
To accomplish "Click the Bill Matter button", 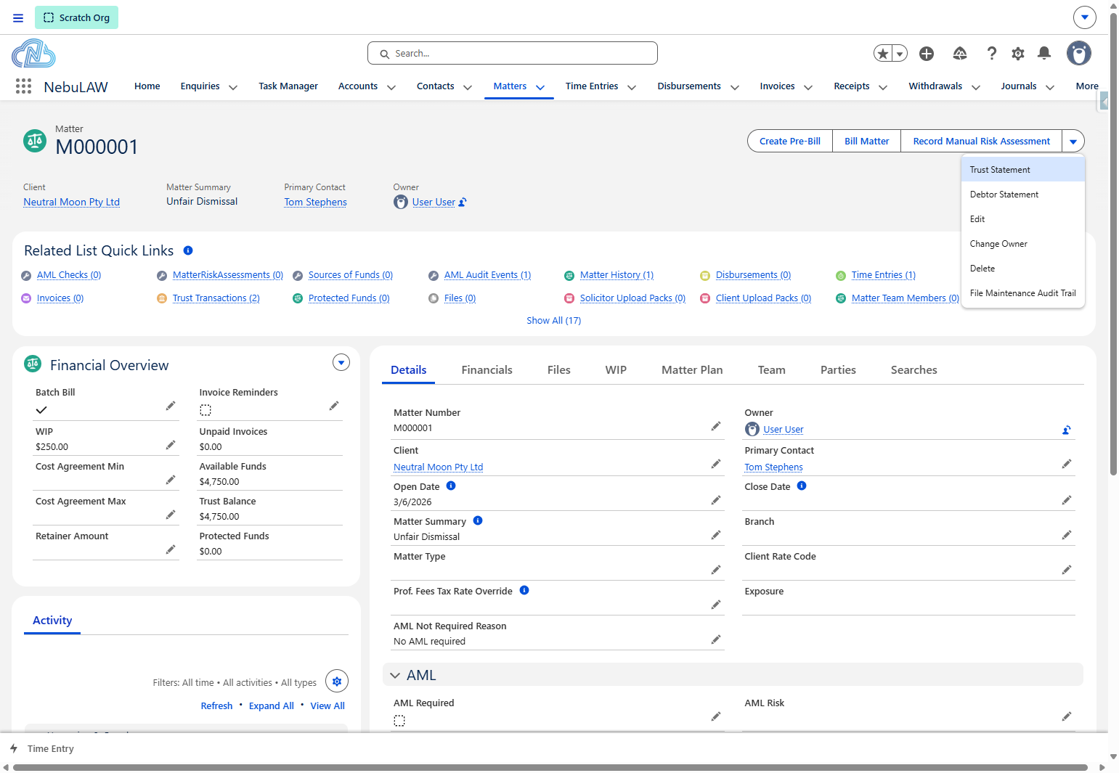I will click(x=867, y=142).
